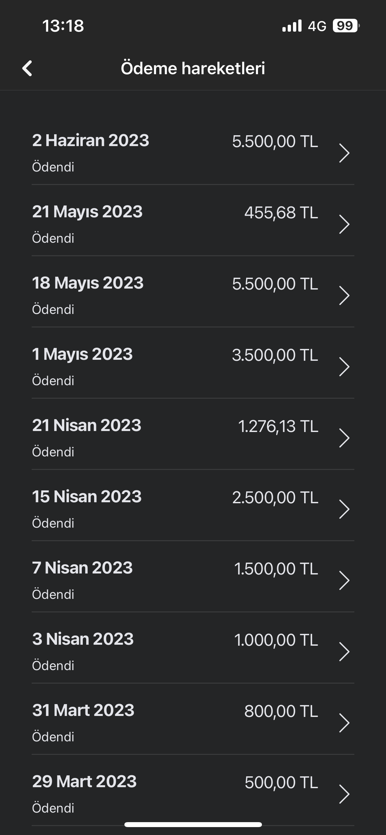386x835 pixels.
Task: Open chevron next to 1.276,13 TL
Action: [344, 438]
